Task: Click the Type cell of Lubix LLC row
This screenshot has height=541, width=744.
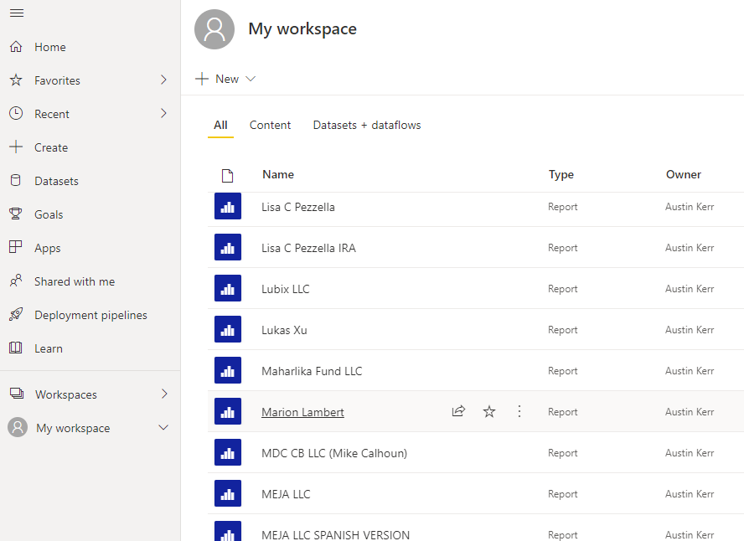Action: [x=563, y=289]
